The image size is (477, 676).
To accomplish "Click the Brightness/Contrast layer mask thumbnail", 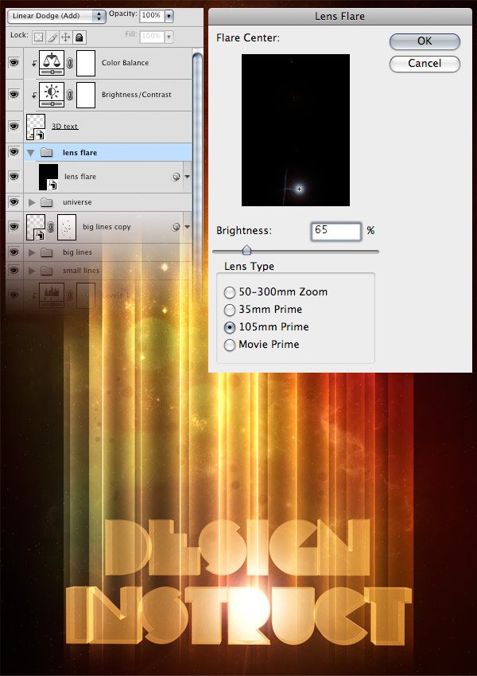I will tap(86, 95).
